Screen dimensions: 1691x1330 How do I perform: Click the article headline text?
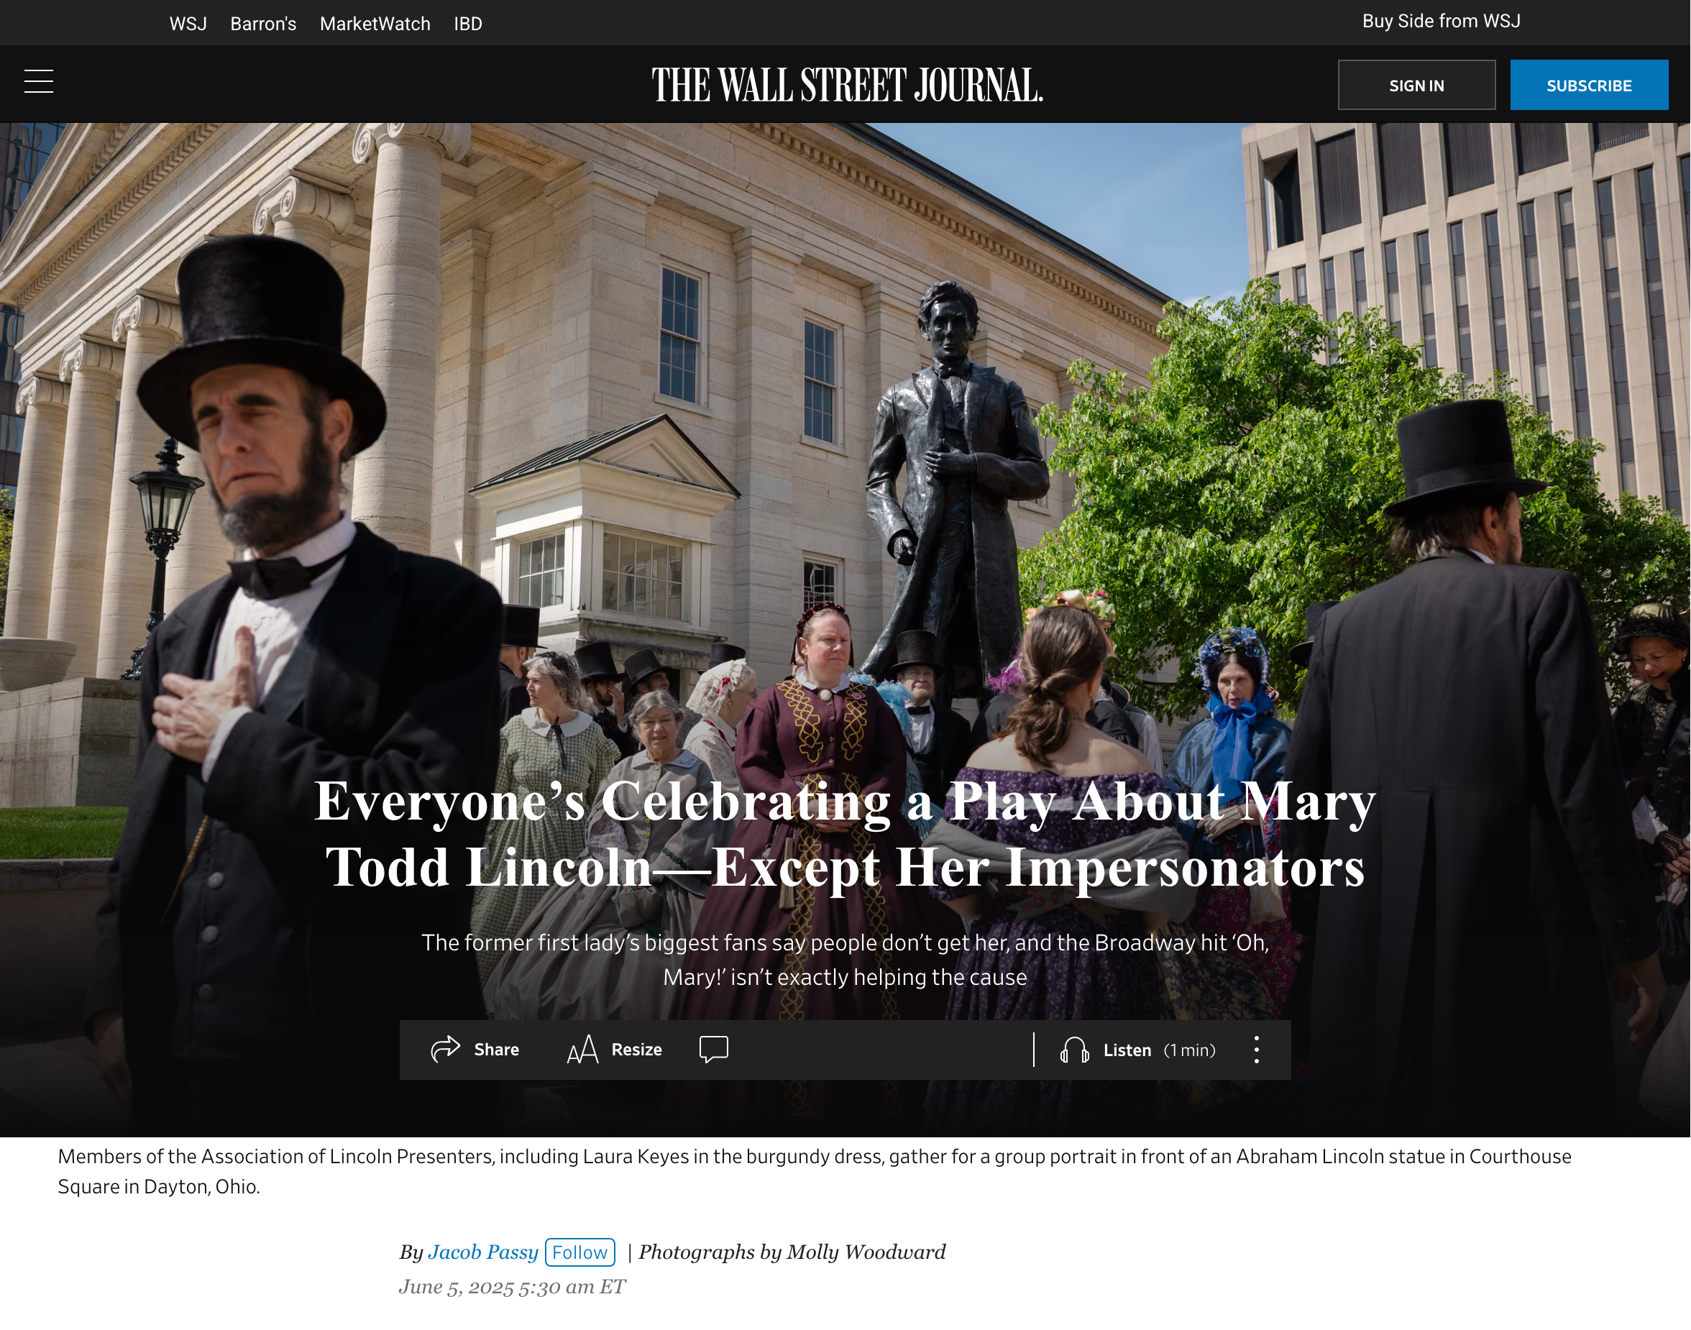[845, 833]
